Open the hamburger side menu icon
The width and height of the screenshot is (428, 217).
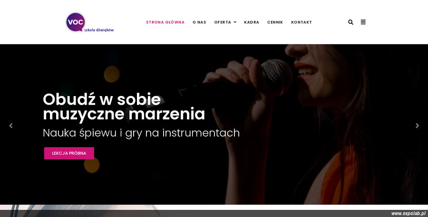pos(363,22)
